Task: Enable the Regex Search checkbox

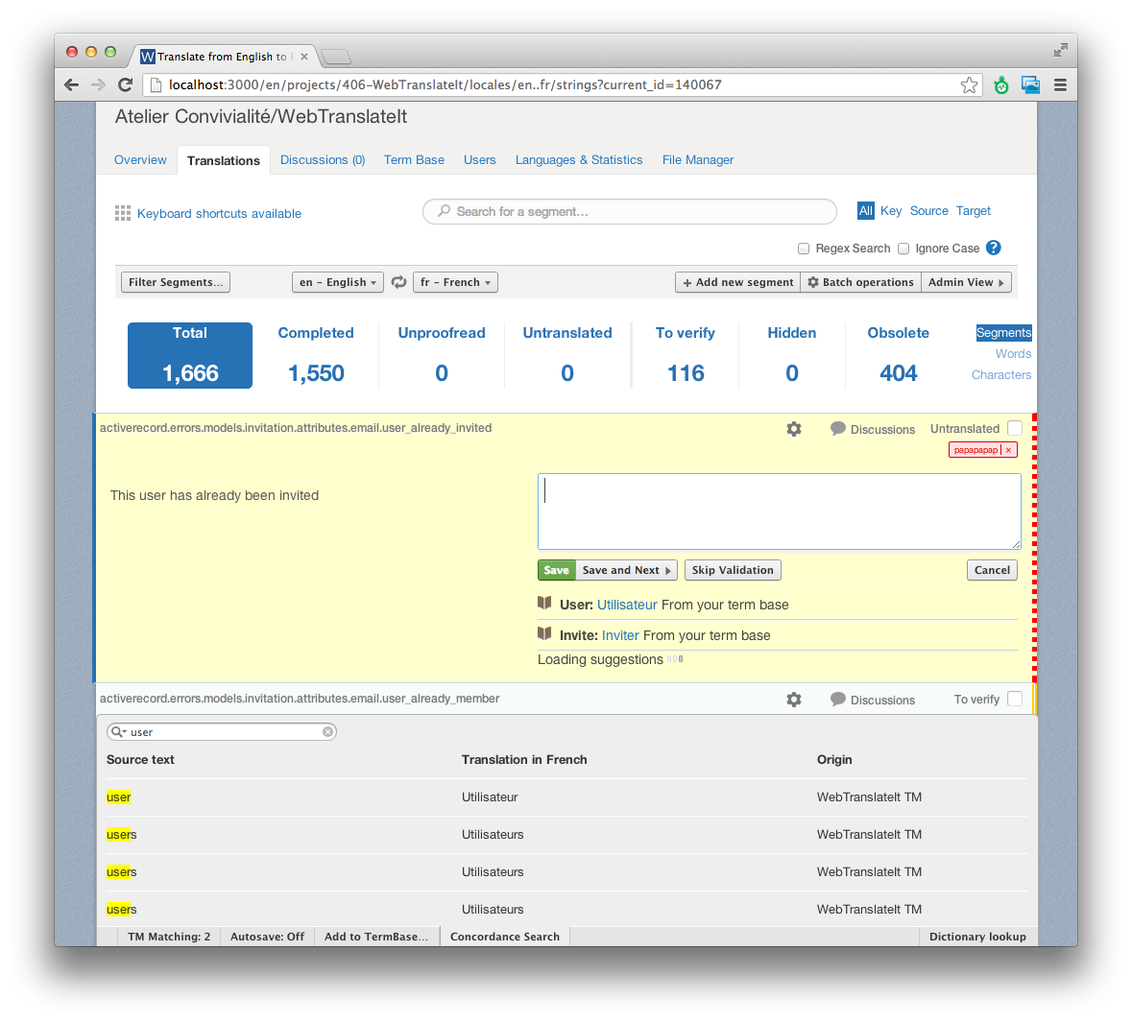Action: point(804,249)
